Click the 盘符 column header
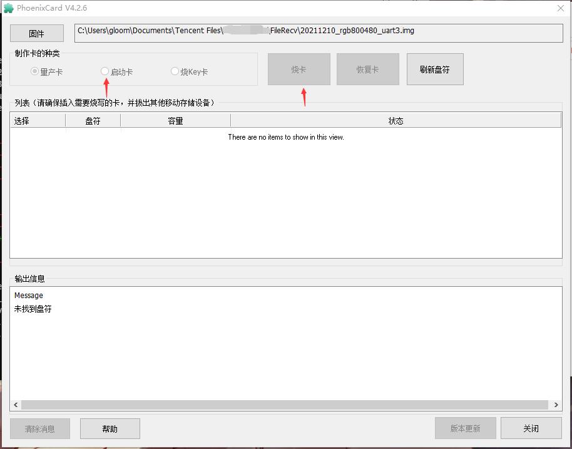This screenshot has width=572, height=449. click(93, 121)
